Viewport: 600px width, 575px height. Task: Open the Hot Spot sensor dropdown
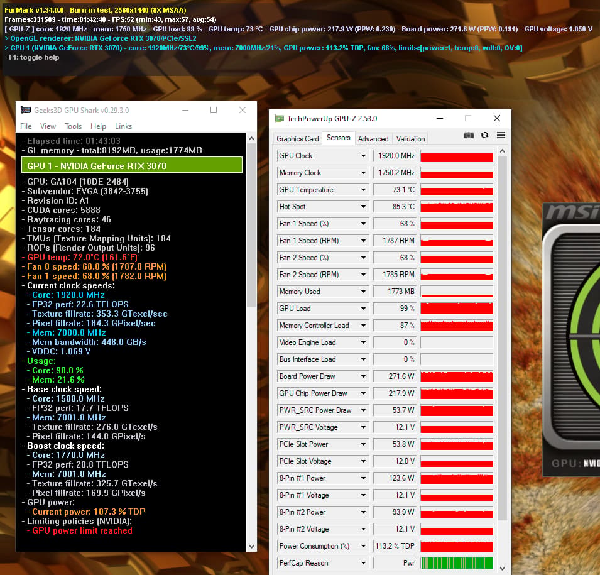pyautogui.click(x=363, y=207)
